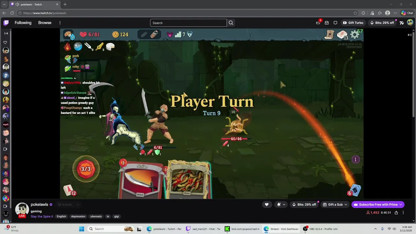Viewport: 416px width, 234px height.
Task: Click the followed channels heart icon
Action: point(5,42)
